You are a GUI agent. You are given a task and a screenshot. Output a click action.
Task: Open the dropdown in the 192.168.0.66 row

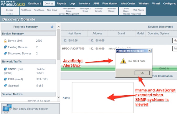pyautogui.click(x=174, y=41)
